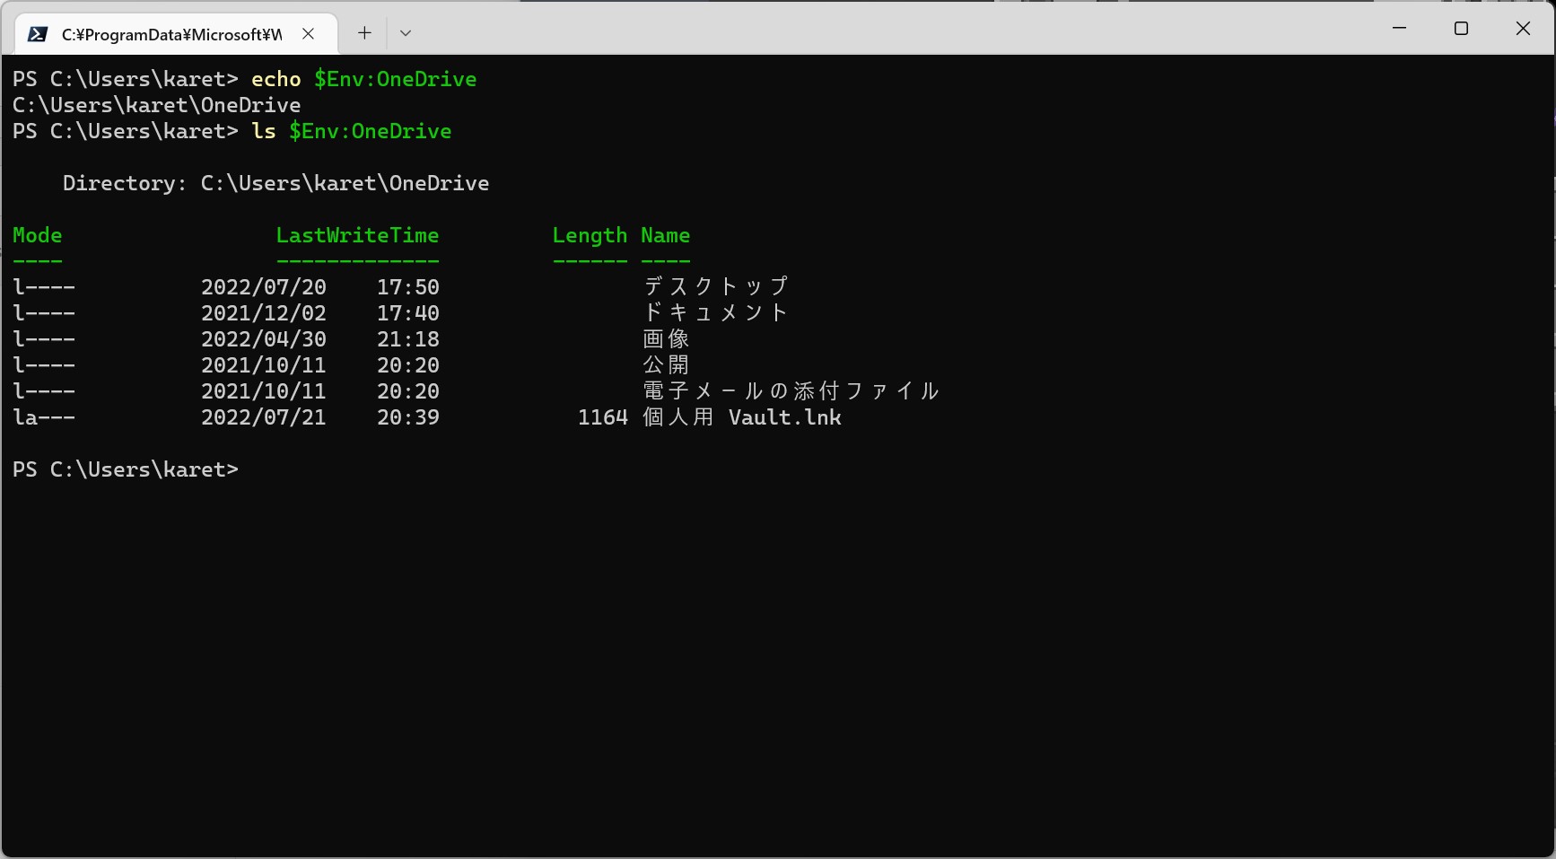The height and width of the screenshot is (859, 1556).
Task: Expand the new tab profile dropdown
Action: (x=406, y=33)
